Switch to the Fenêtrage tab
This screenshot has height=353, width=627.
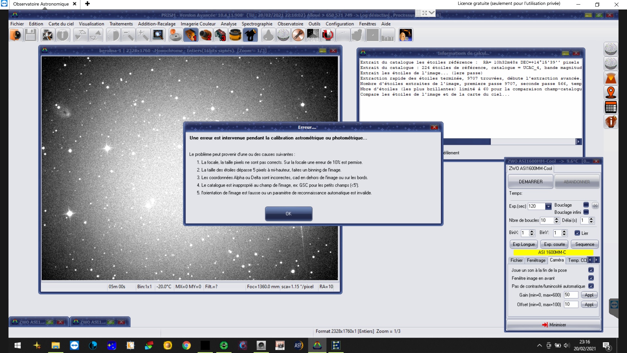tap(536, 260)
